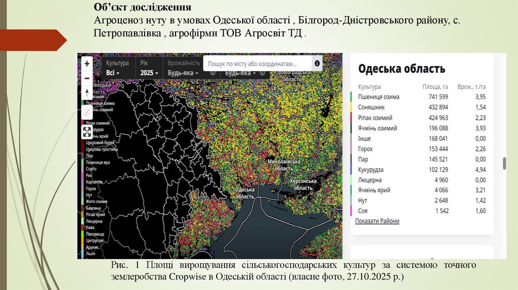Click the Одеська область label on the map
The height and width of the screenshot is (290, 518).
pyautogui.click(x=244, y=193)
